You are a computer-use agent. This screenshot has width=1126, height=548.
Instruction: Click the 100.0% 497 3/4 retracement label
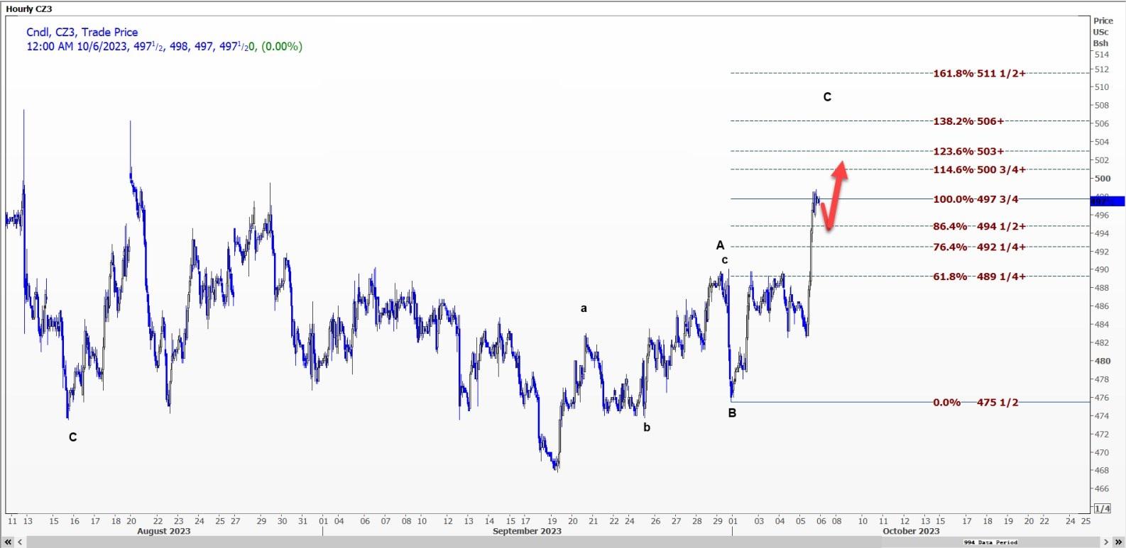[975, 199]
